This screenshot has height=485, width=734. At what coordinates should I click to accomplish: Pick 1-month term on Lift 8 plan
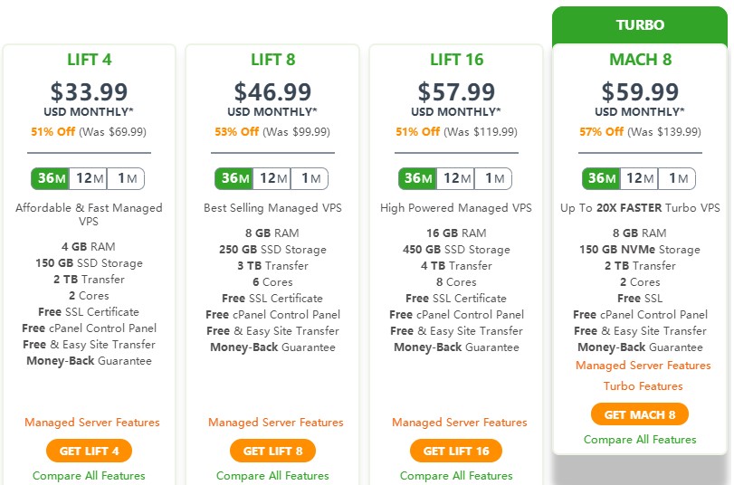310,178
